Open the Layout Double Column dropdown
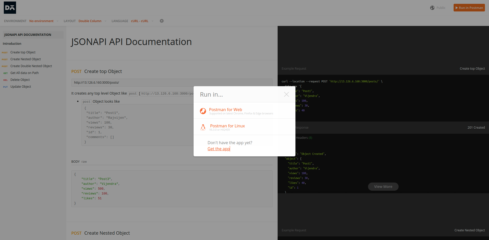 click(x=92, y=21)
